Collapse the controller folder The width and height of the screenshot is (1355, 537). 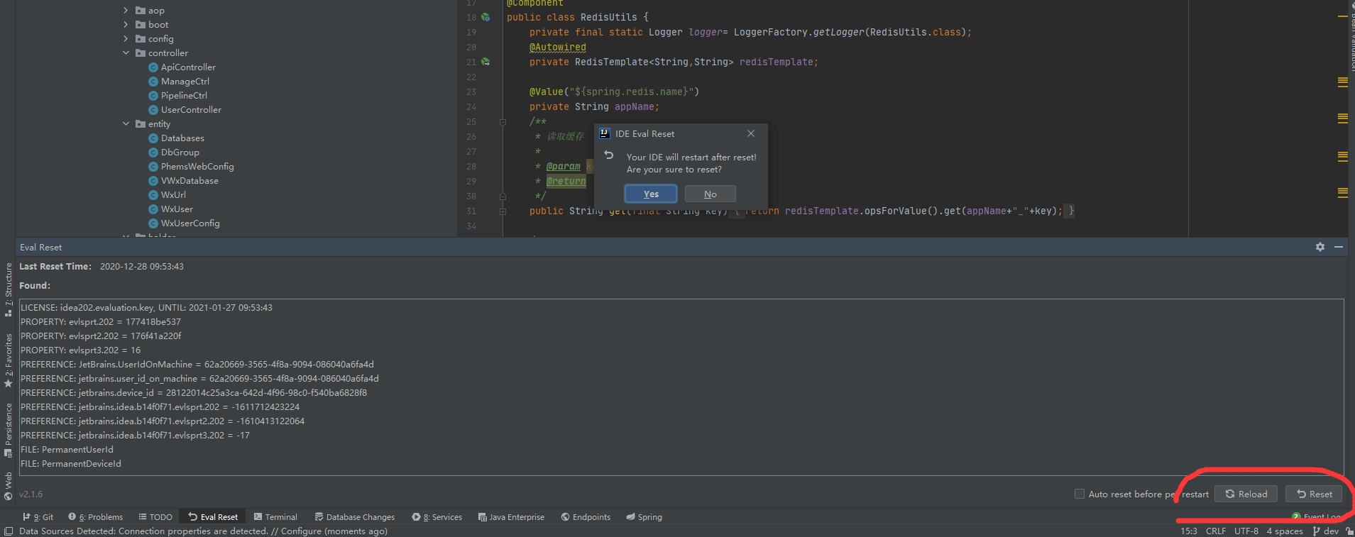pos(126,53)
